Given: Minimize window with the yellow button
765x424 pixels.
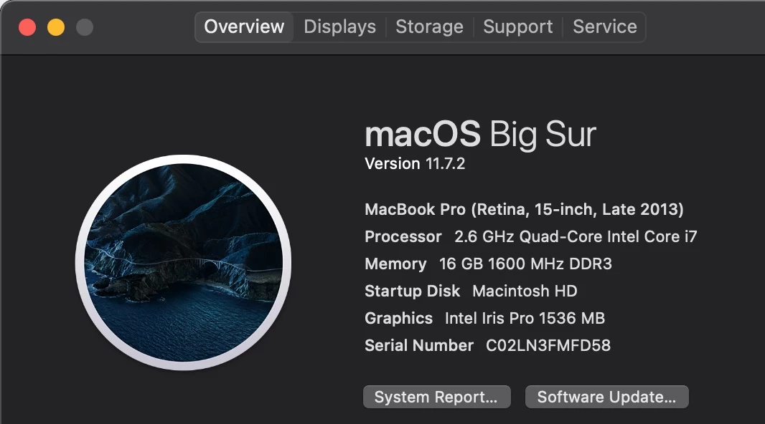Looking at the screenshot, I should [56, 27].
